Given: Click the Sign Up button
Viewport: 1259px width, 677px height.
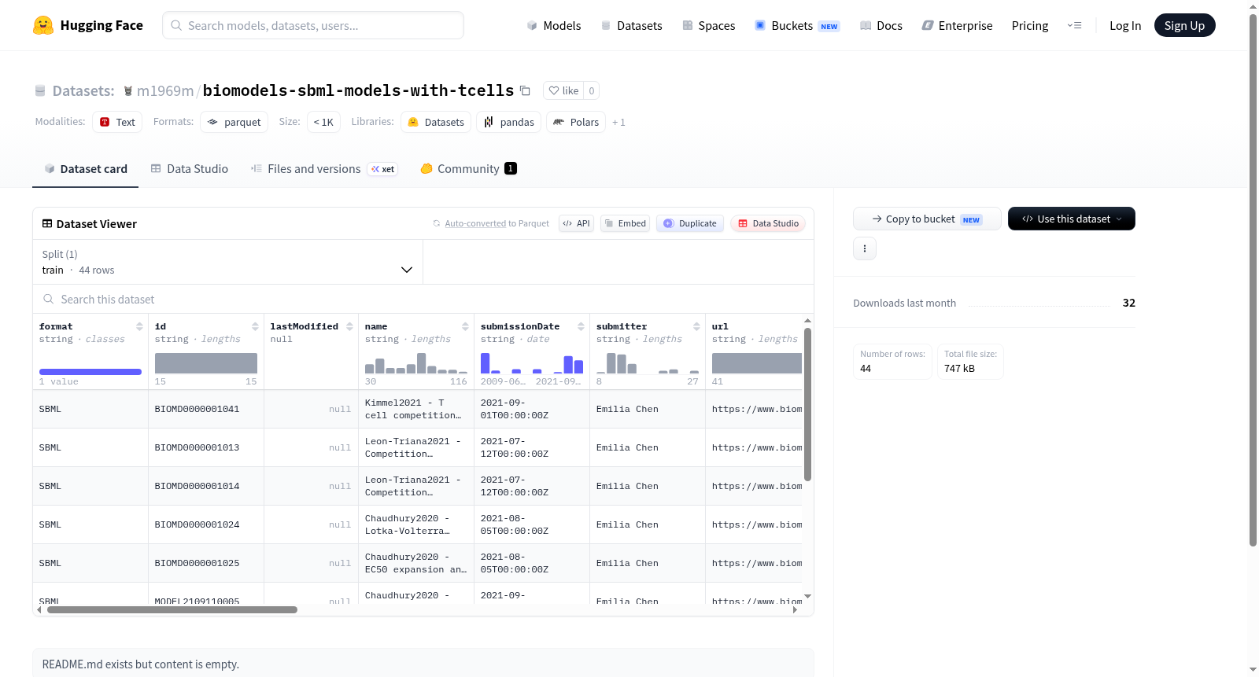Looking at the screenshot, I should tap(1184, 25).
